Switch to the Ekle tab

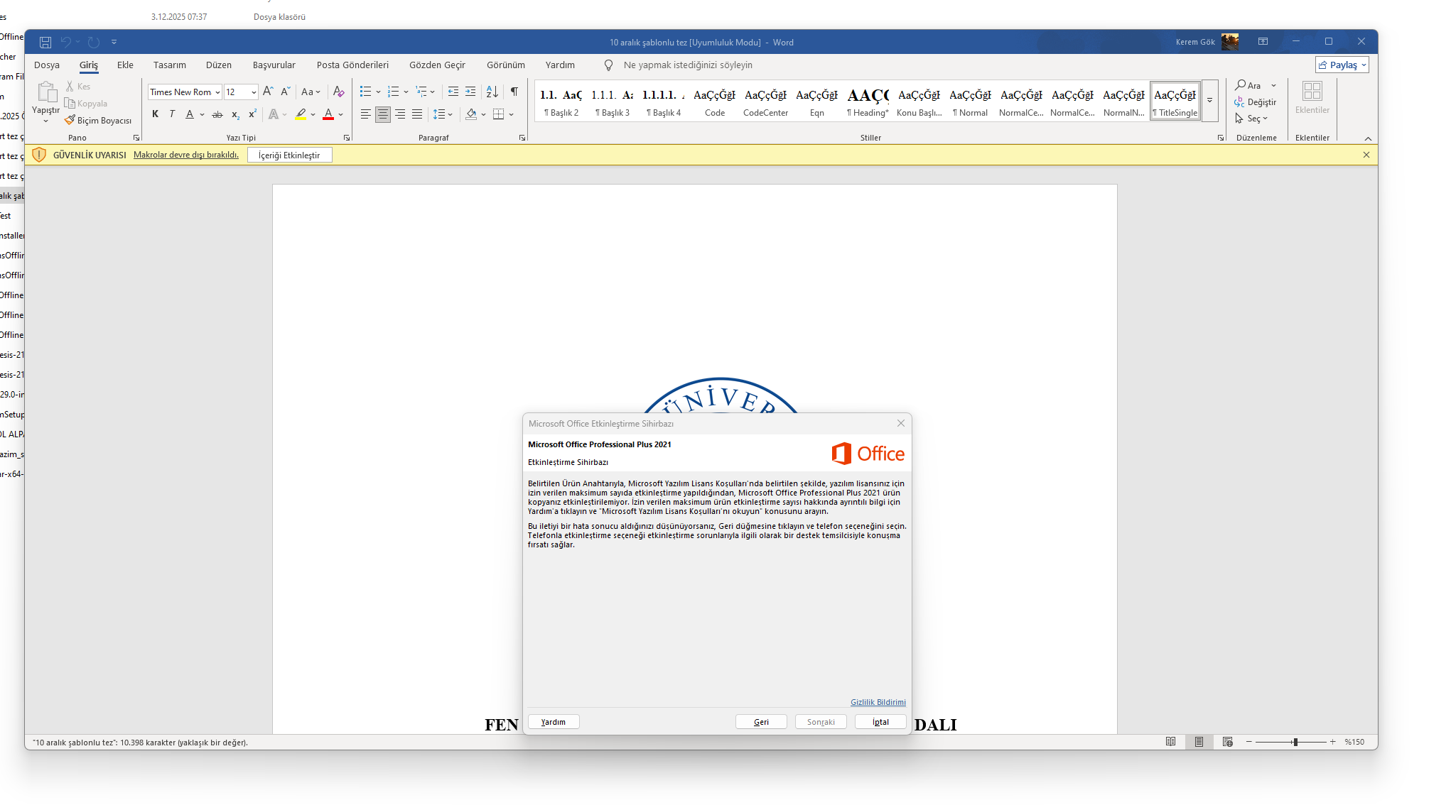pyautogui.click(x=125, y=65)
